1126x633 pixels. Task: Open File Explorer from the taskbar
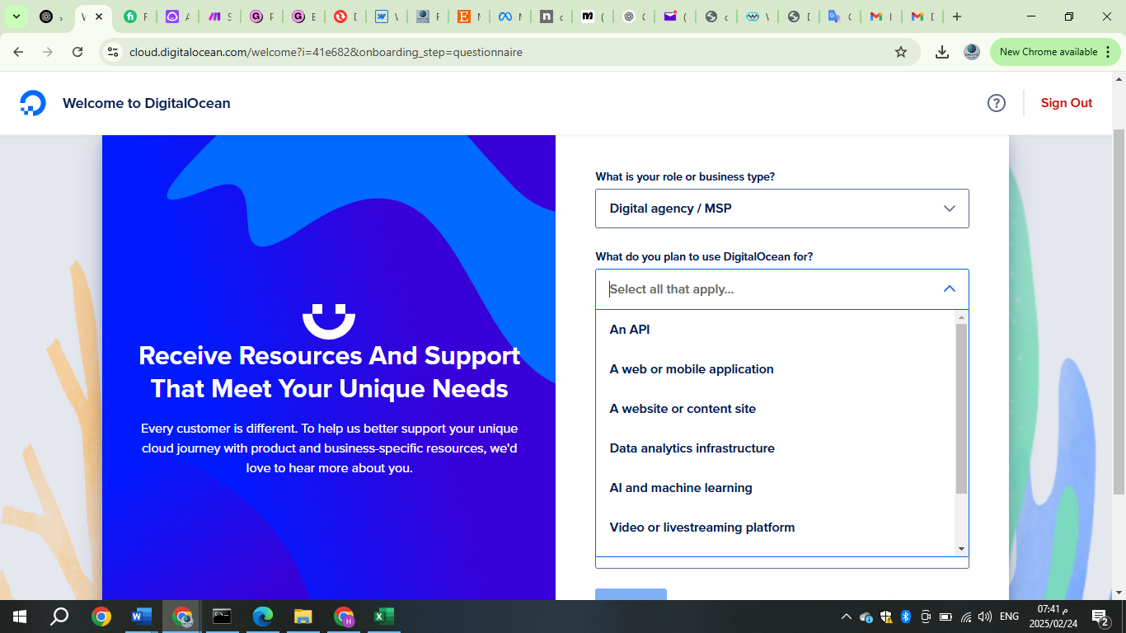pyautogui.click(x=303, y=617)
